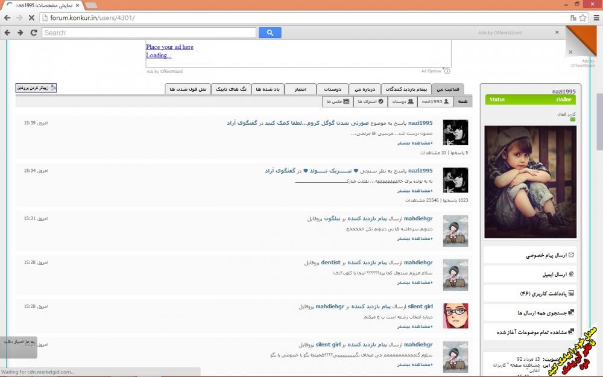Bookmark this page with the star icon

click(583, 17)
